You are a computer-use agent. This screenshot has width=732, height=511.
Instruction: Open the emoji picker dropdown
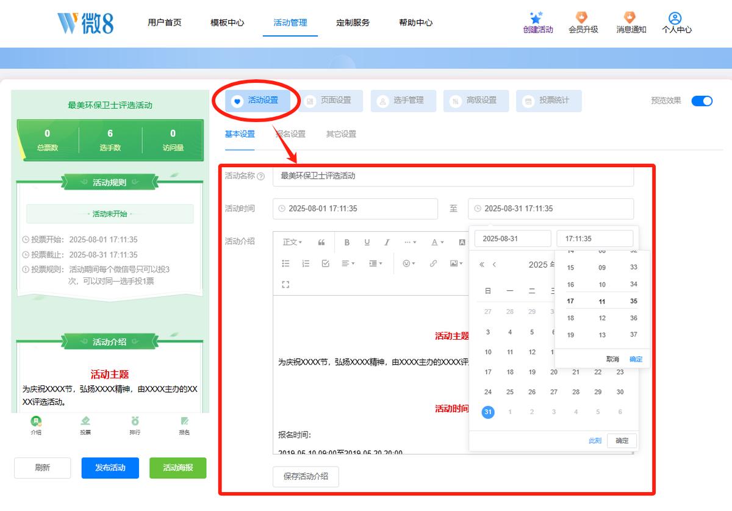point(409,263)
